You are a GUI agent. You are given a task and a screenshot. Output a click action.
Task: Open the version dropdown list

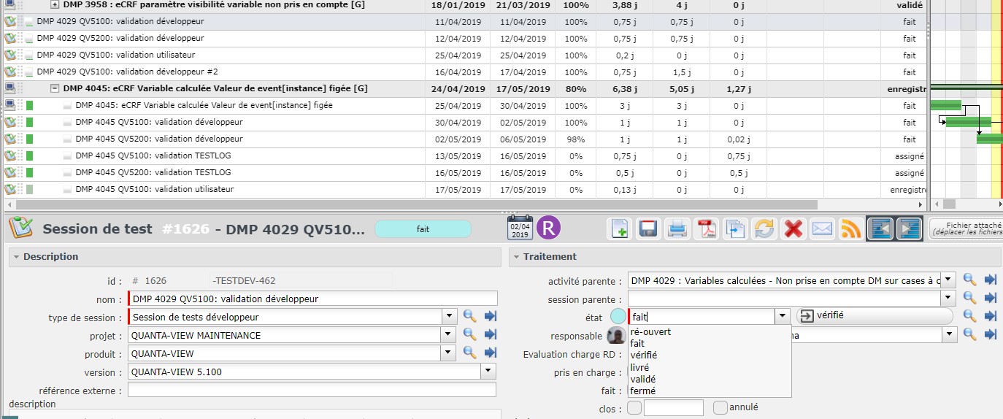coord(488,372)
